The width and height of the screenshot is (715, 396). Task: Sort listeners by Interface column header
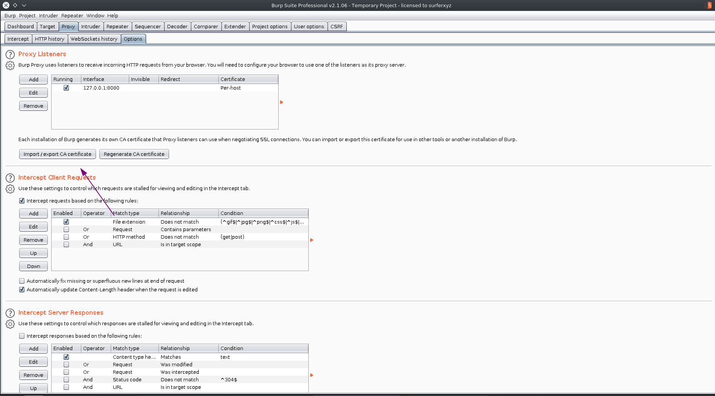[x=105, y=79]
